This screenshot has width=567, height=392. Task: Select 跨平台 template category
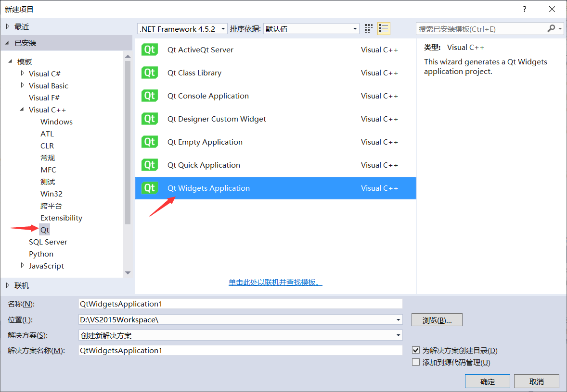51,206
